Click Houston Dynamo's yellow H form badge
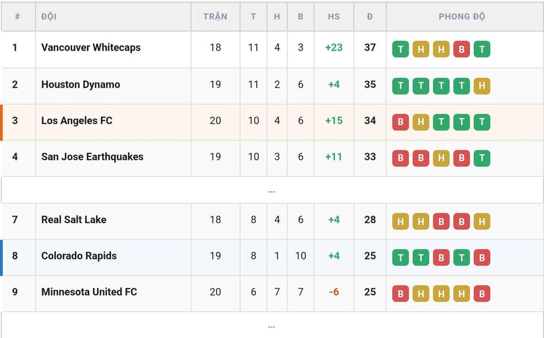The height and width of the screenshot is (338, 544). pyautogui.click(x=482, y=85)
